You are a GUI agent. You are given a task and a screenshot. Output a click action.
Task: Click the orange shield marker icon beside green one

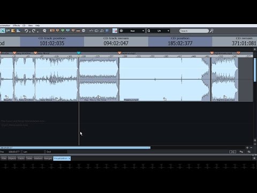pyautogui.click(x=57, y=31)
